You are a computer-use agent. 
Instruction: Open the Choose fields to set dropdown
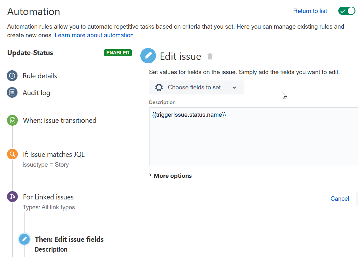point(196,87)
